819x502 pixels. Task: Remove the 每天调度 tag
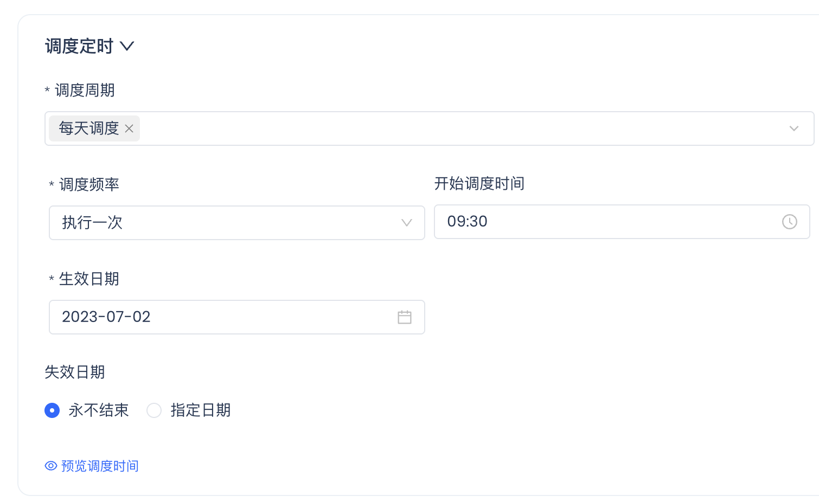point(129,128)
